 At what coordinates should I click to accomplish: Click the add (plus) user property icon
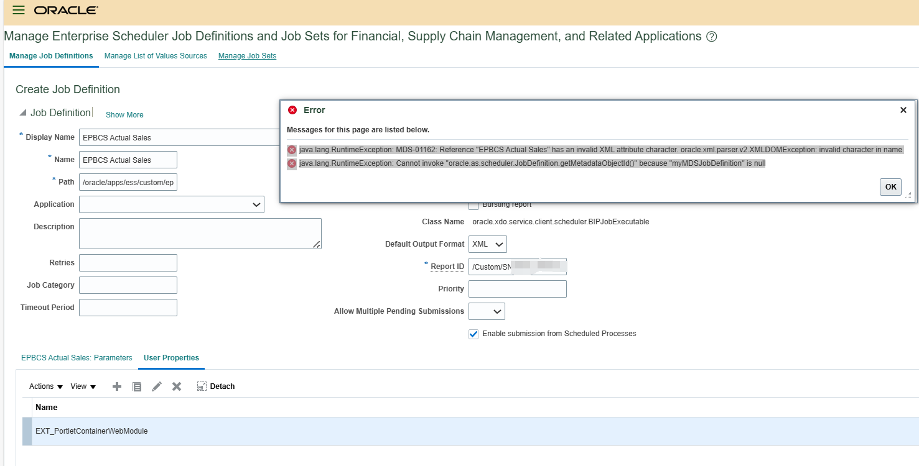click(x=116, y=386)
